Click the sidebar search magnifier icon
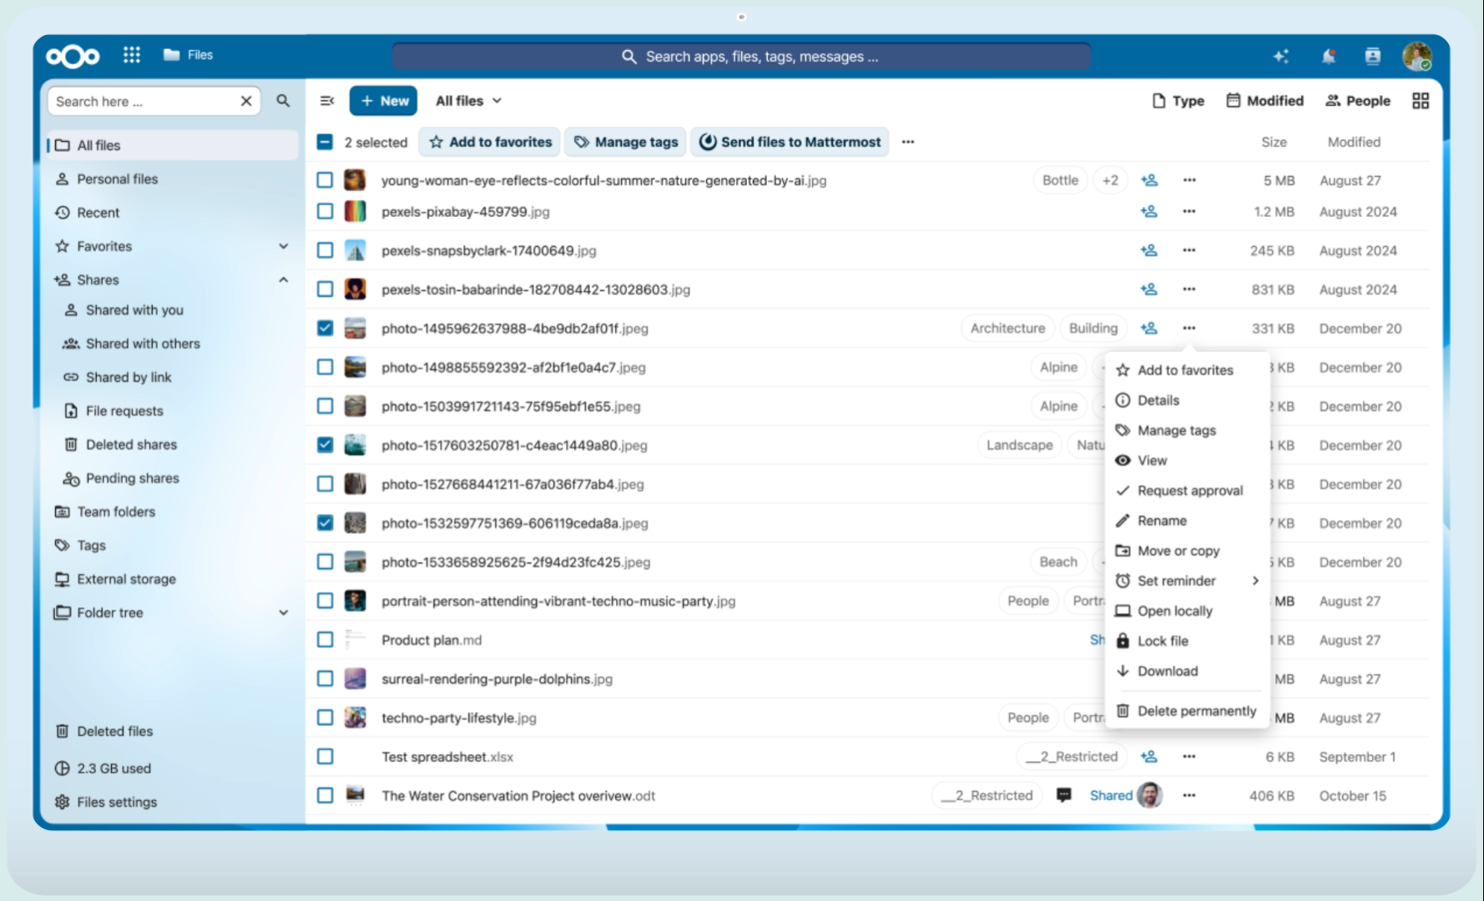 283,101
